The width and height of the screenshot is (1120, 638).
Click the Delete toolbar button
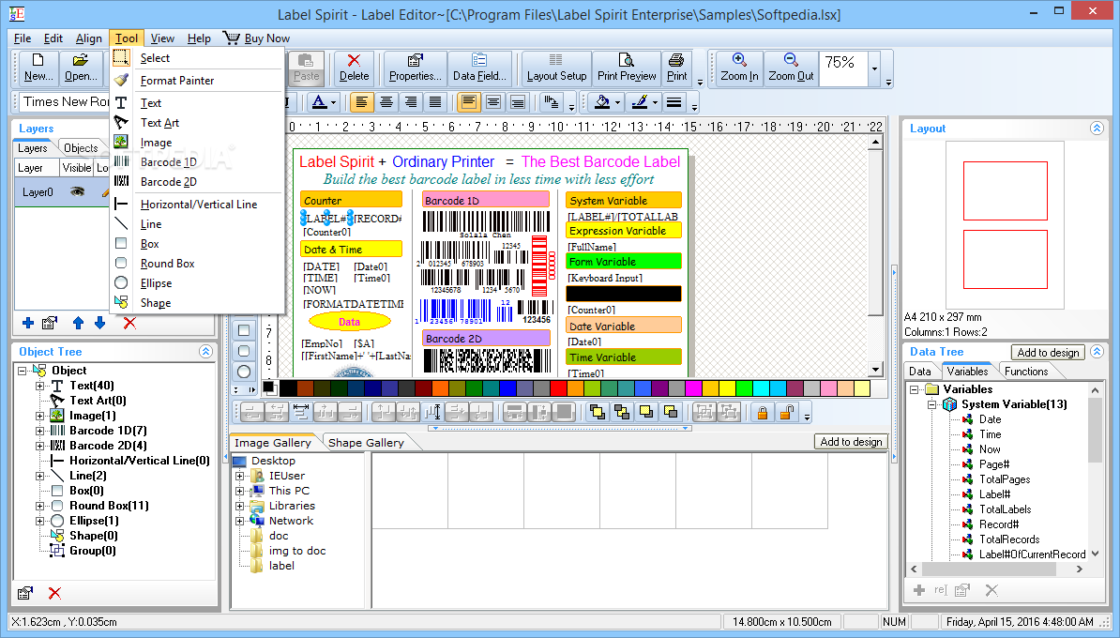click(x=354, y=68)
